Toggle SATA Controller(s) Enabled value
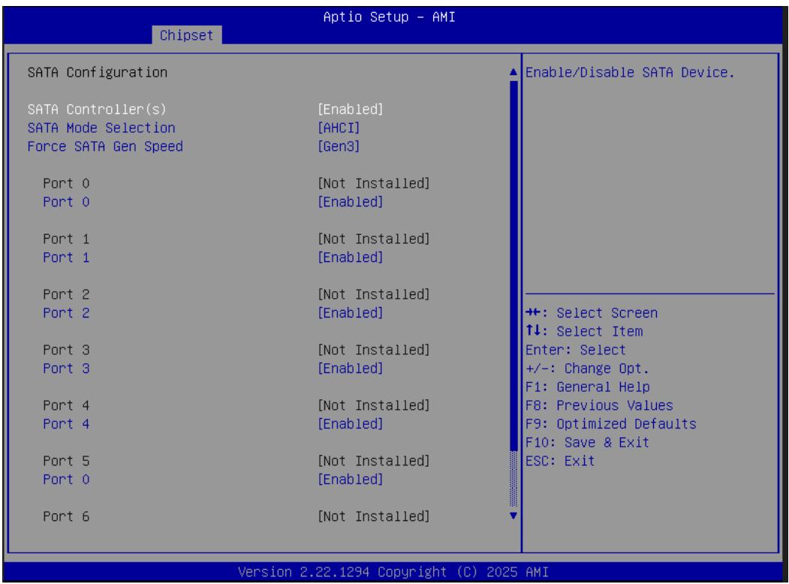The image size is (789, 584). click(351, 109)
